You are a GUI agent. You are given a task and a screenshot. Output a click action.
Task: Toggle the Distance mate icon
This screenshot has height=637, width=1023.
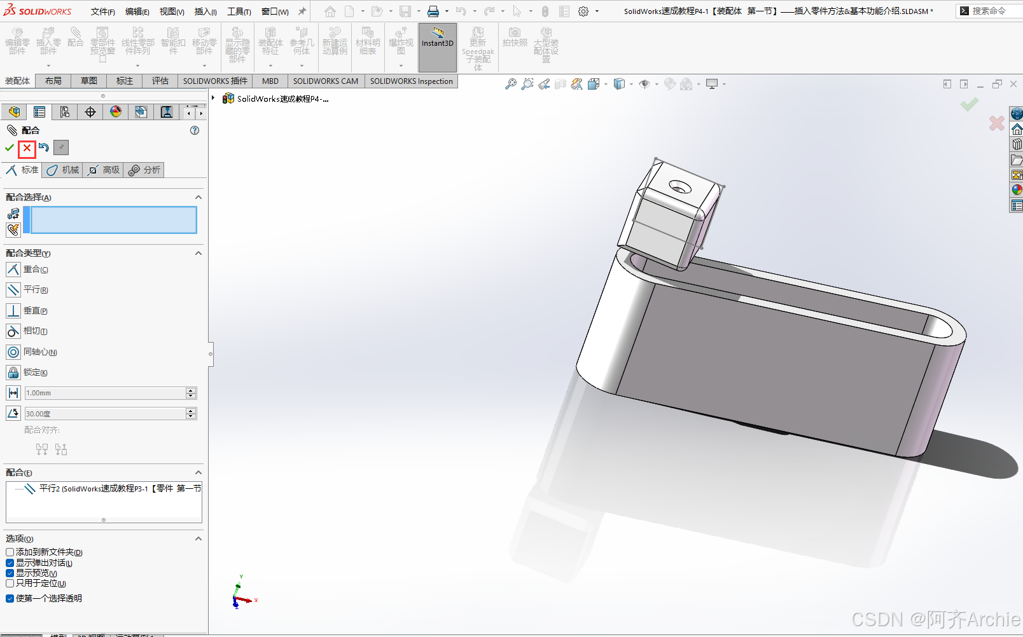(x=13, y=393)
